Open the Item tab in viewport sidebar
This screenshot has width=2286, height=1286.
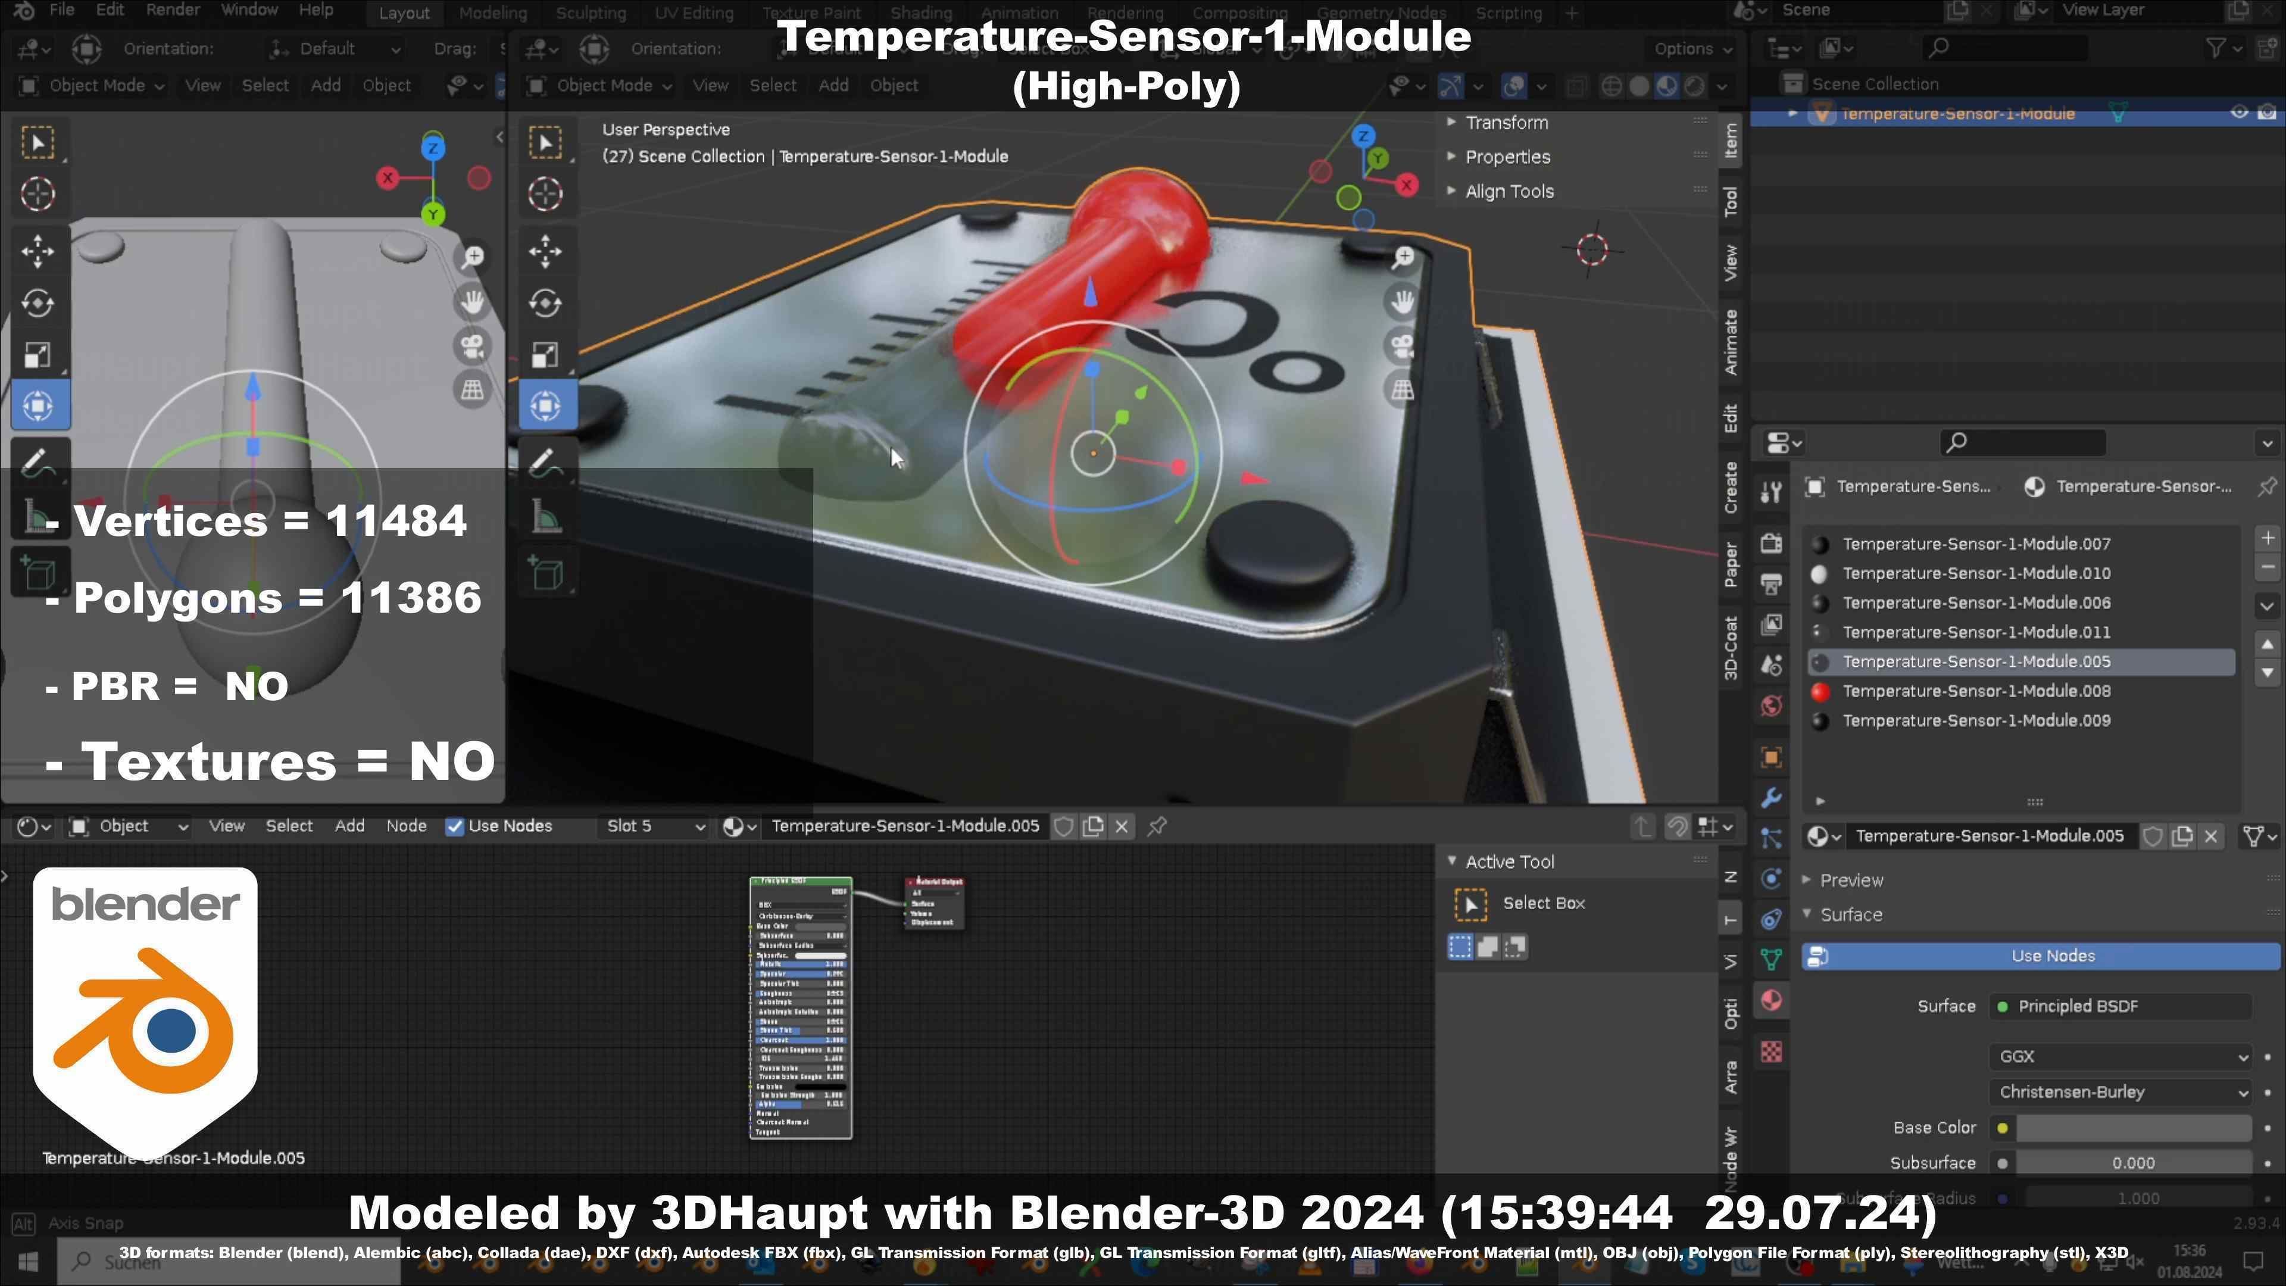1731,141
